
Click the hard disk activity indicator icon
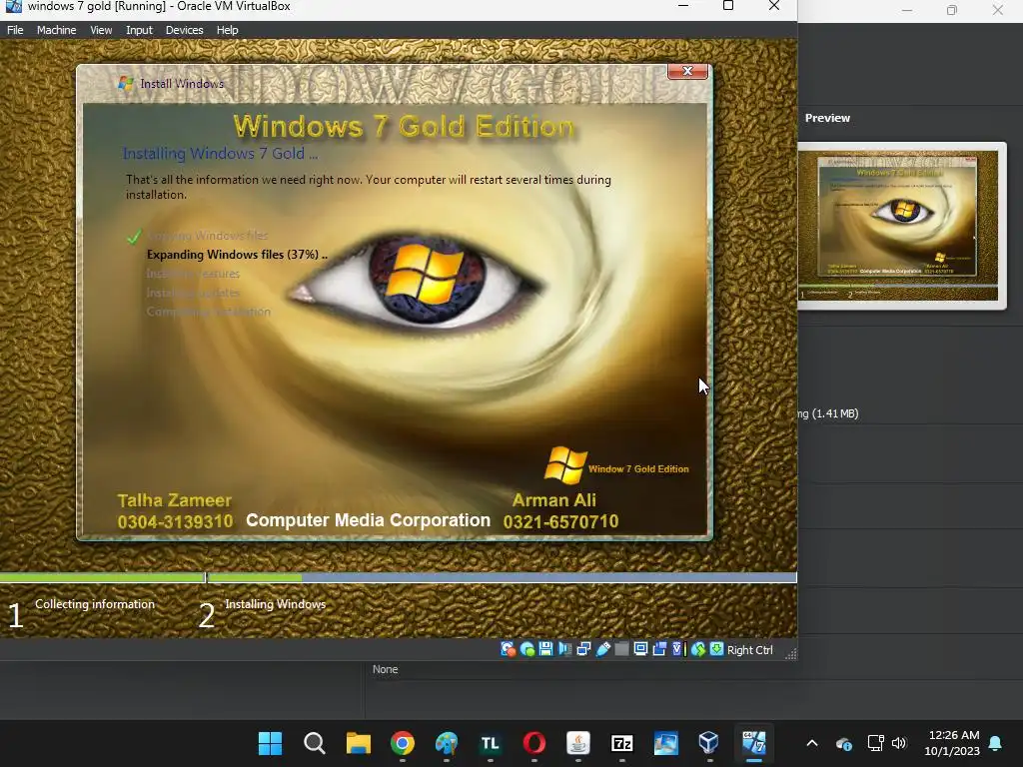(x=508, y=649)
